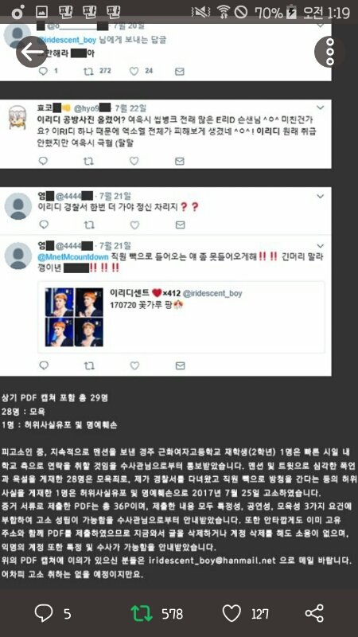
Task: Open the quoted 이리디센트 tweet card
Action: pos(181,317)
